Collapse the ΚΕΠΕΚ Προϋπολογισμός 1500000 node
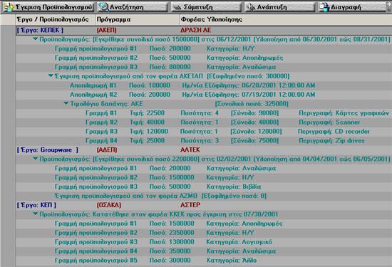The width and height of the screenshot is (392, 267). [36, 38]
